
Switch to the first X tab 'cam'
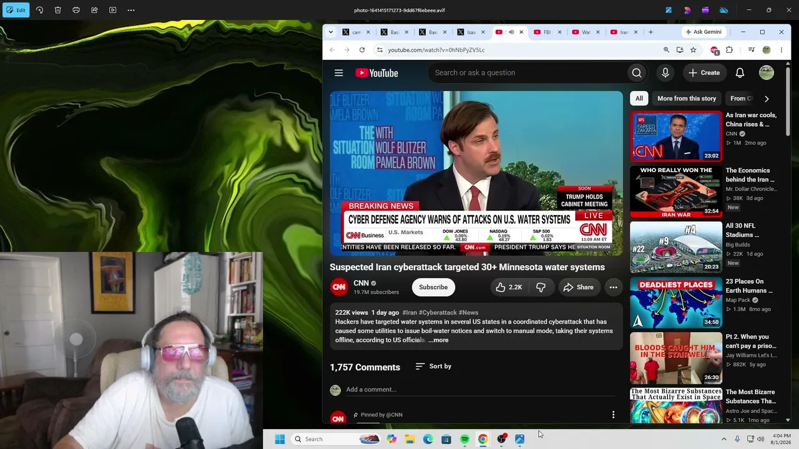coord(356,32)
